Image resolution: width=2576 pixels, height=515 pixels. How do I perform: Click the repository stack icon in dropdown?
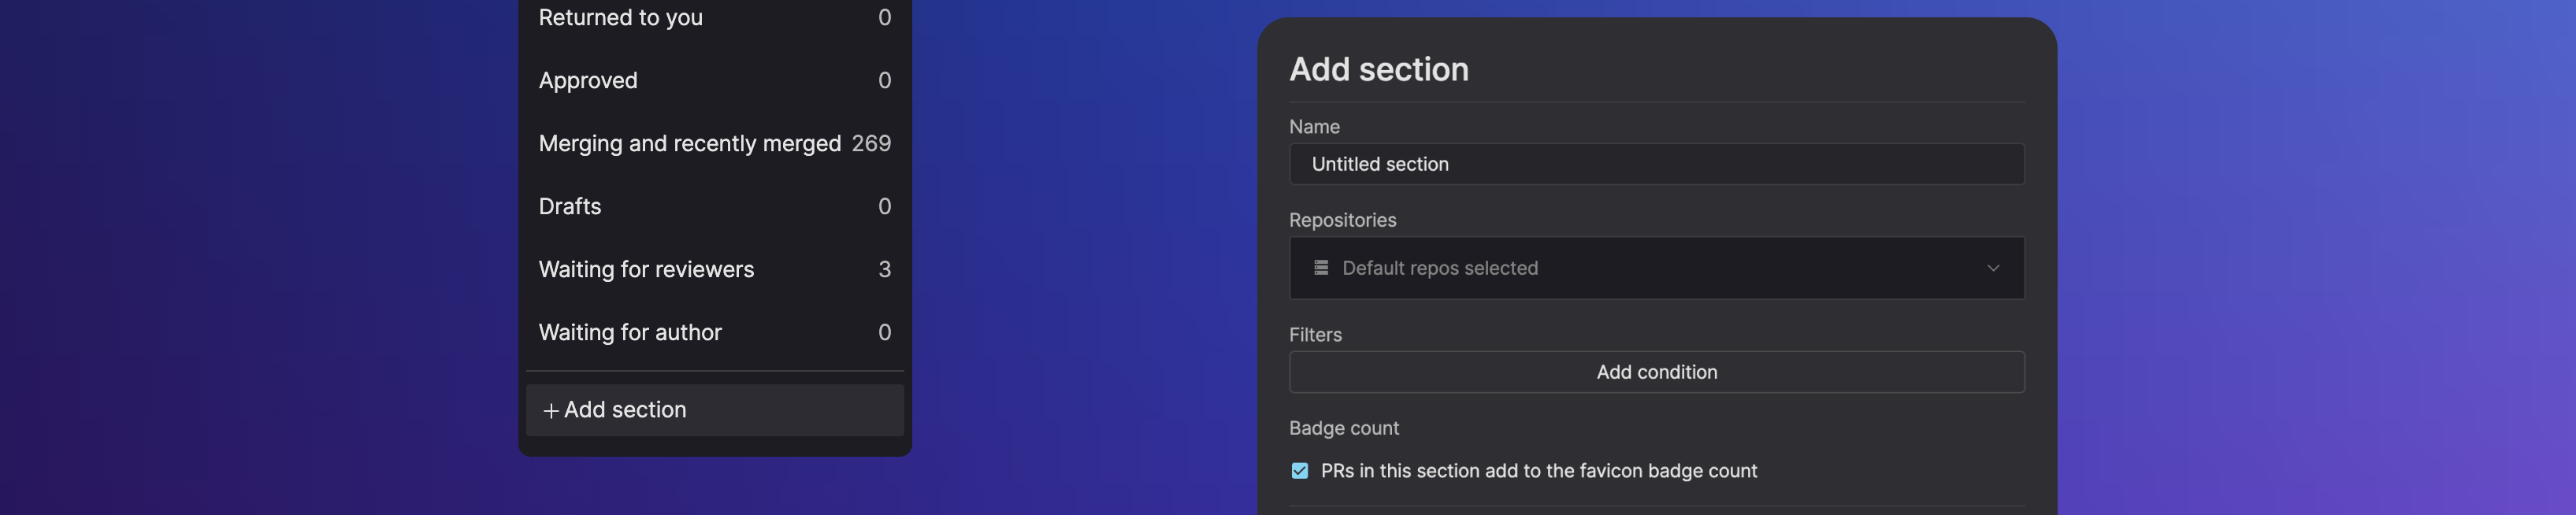click(1320, 268)
